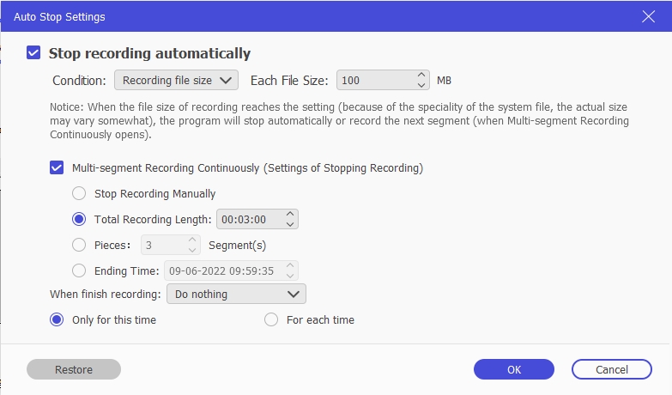Toggle Multi-segment Recording Continuously checkbox
This screenshot has width=672, height=395.
[x=57, y=167]
